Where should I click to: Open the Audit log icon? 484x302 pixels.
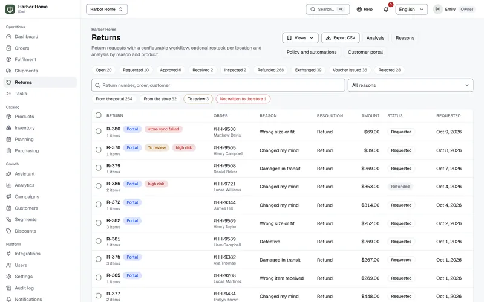[8, 288]
